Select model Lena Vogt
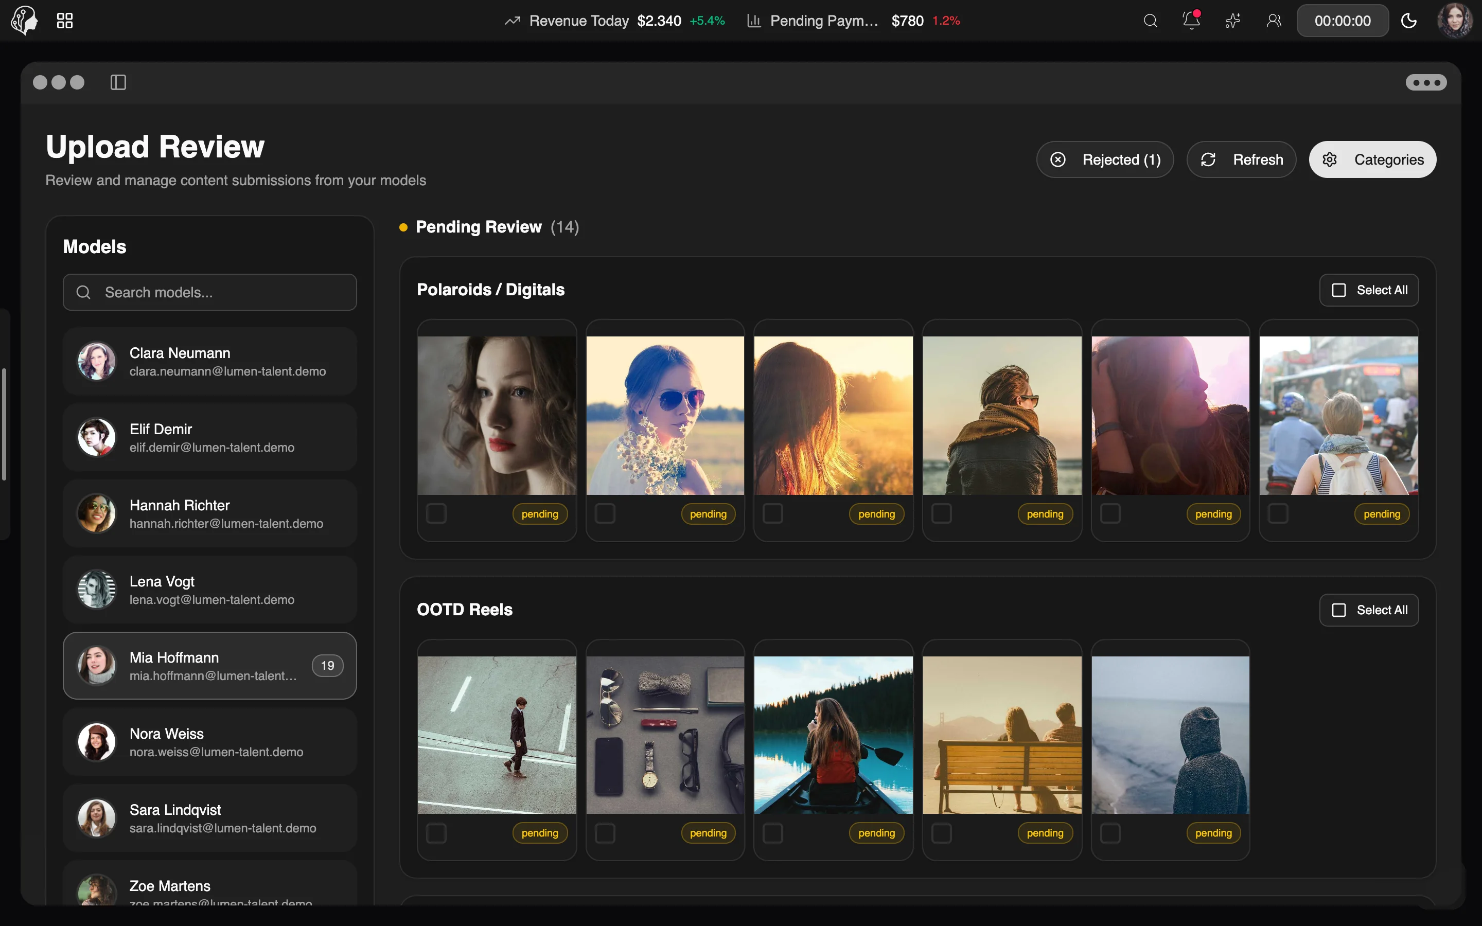Screen dimensions: 1482x926 pos(210,590)
